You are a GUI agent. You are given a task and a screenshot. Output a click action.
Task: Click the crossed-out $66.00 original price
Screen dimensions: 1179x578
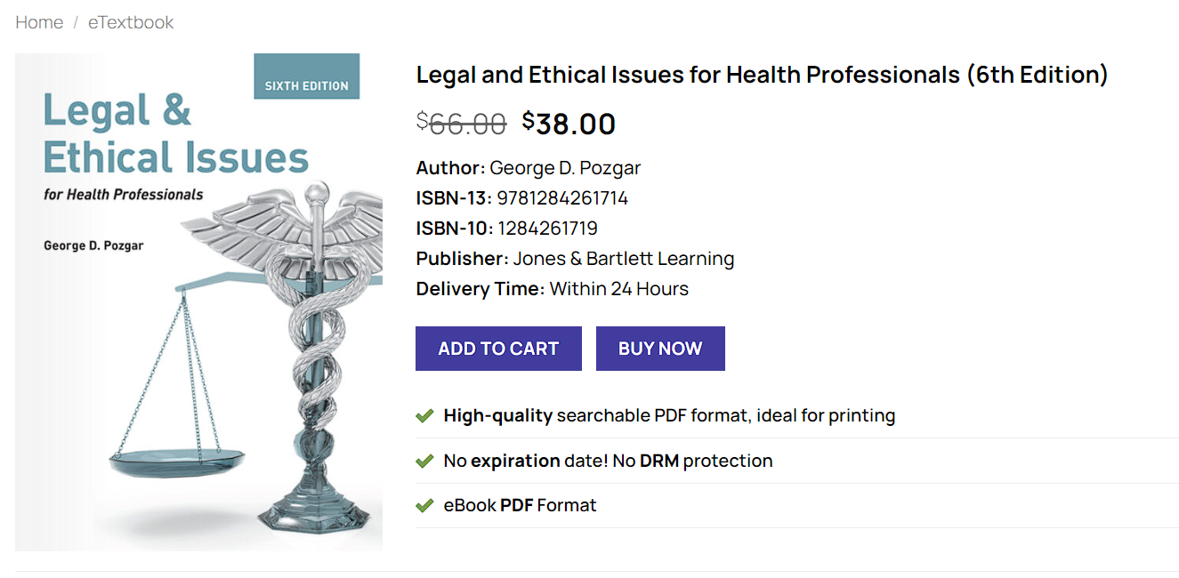point(462,124)
